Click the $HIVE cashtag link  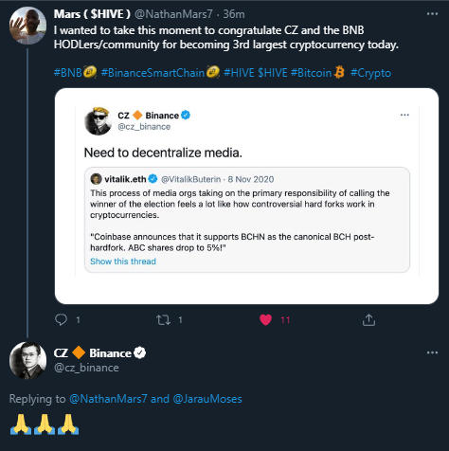coord(273,73)
